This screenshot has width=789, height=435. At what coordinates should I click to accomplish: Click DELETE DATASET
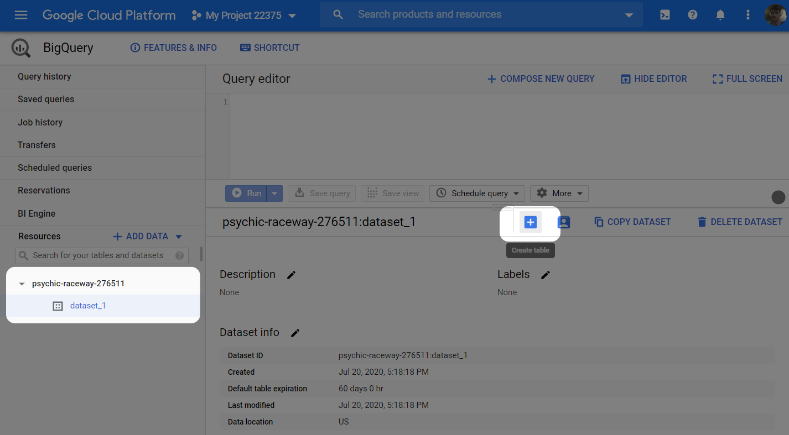740,222
